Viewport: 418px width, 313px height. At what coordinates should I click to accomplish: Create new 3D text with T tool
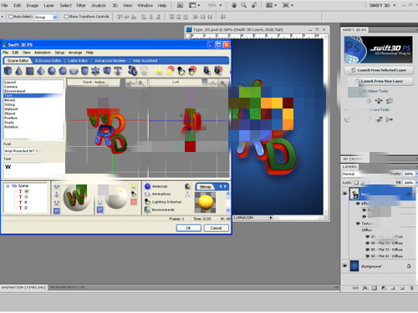tap(118, 71)
